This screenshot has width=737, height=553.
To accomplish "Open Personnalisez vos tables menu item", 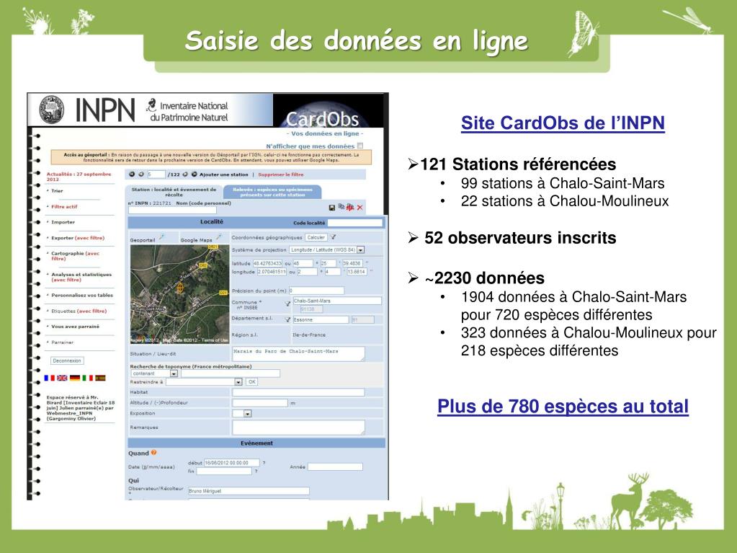I will pyautogui.click(x=82, y=296).
